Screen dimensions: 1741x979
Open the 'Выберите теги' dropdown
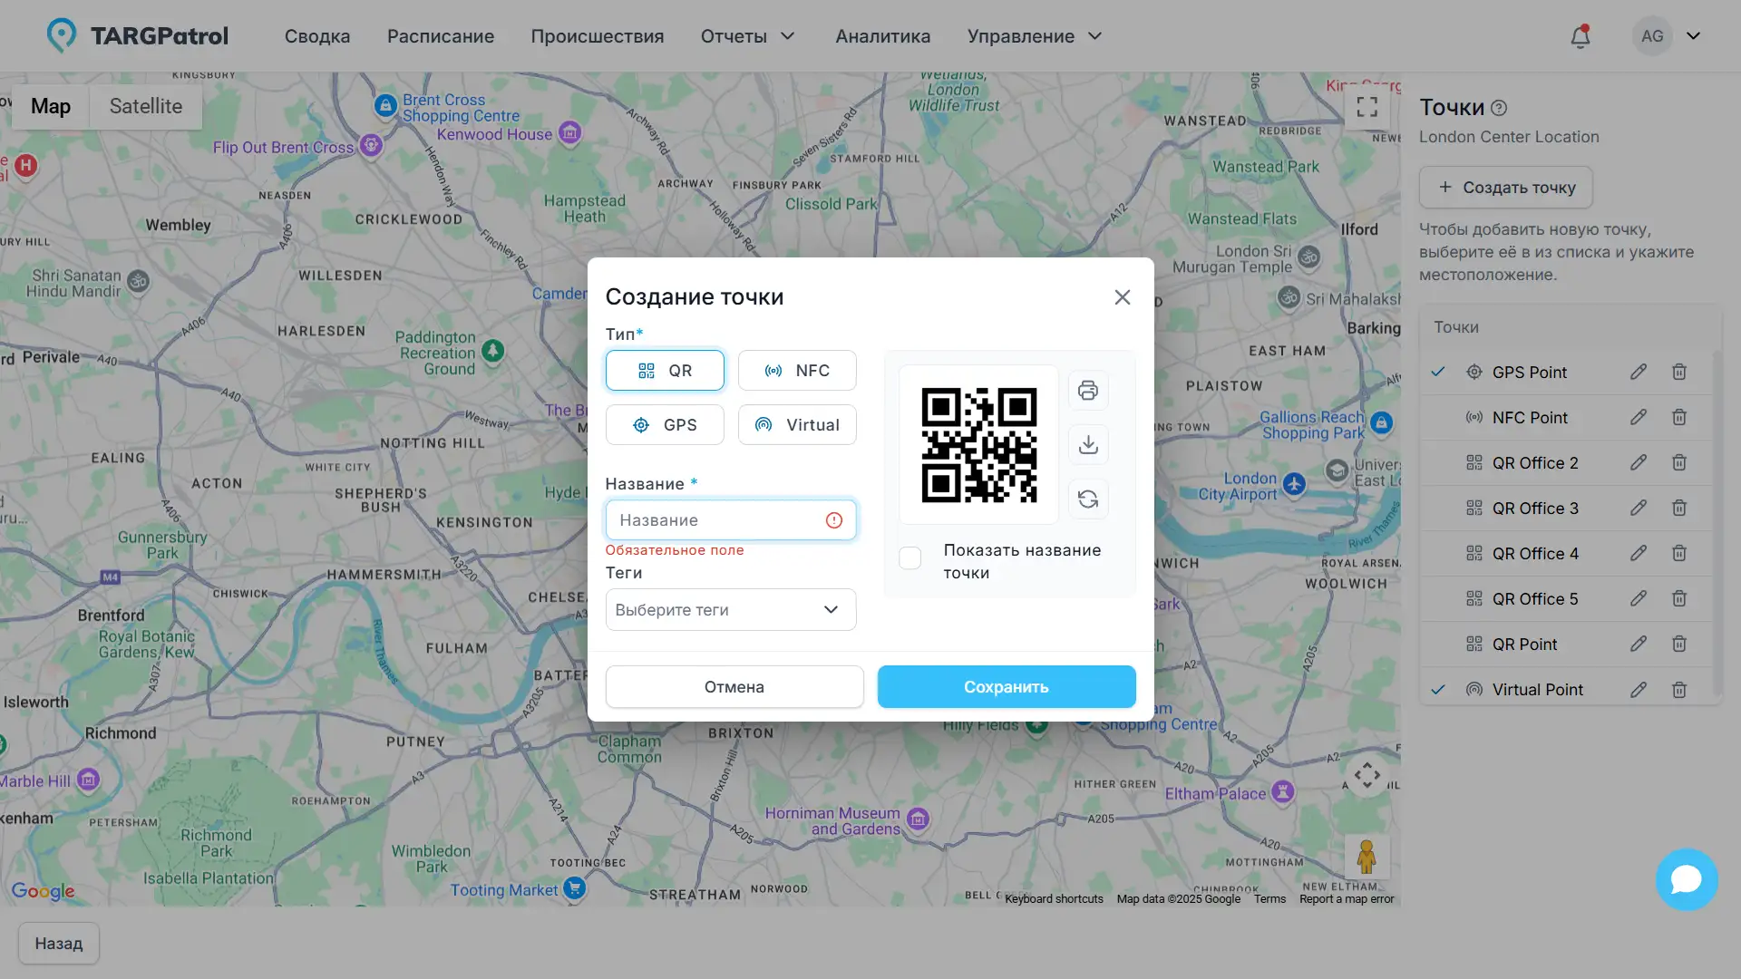point(730,609)
